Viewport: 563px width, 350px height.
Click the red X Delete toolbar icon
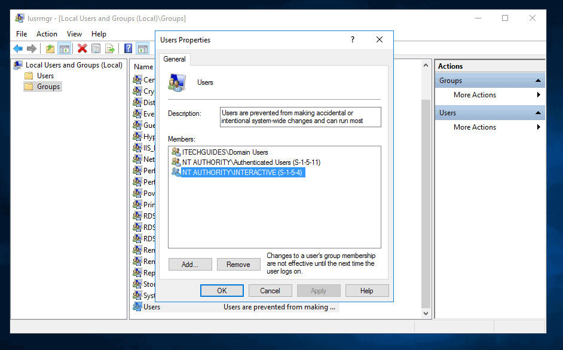pyautogui.click(x=82, y=48)
